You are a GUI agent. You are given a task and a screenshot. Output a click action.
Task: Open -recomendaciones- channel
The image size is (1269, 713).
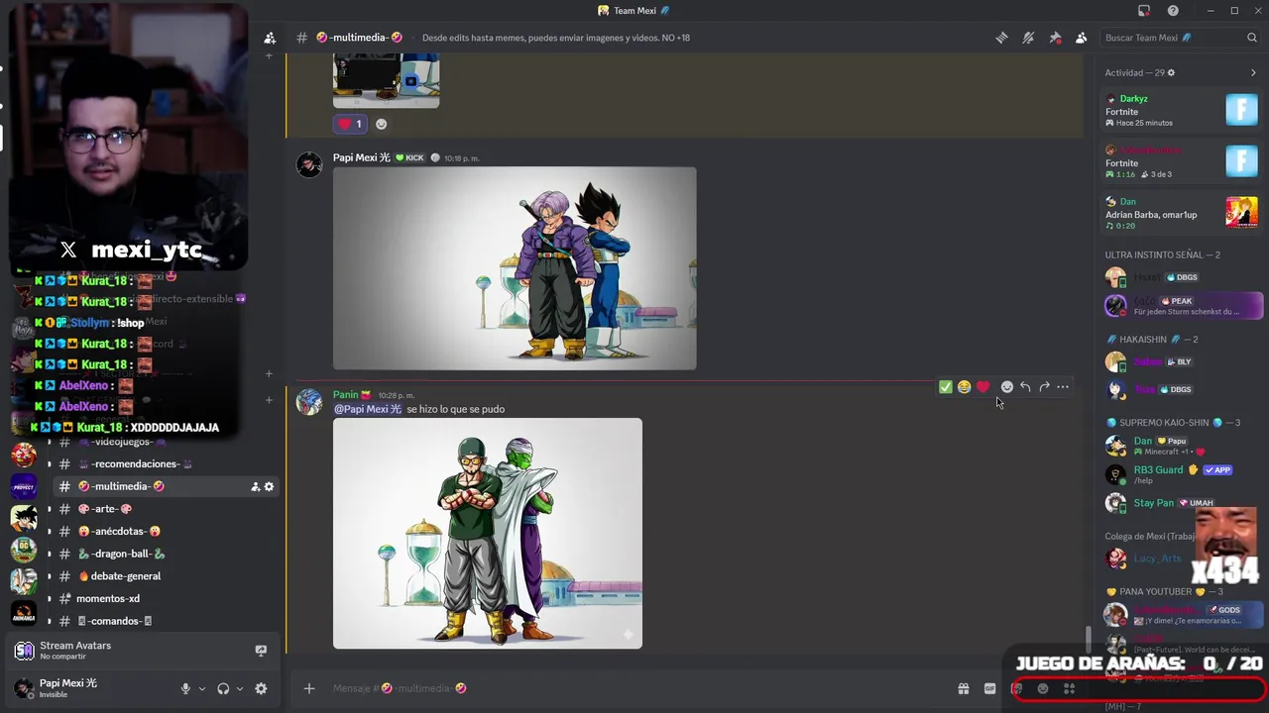pos(135,463)
